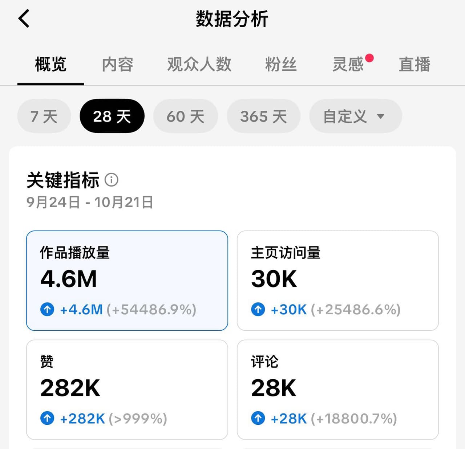The height and width of the screenshot is (449, 465).
Task: Tap the up-arrow icon in 赞 card
Action: coord(47,418)
